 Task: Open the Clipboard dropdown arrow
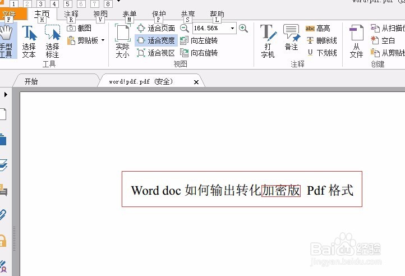103,40
